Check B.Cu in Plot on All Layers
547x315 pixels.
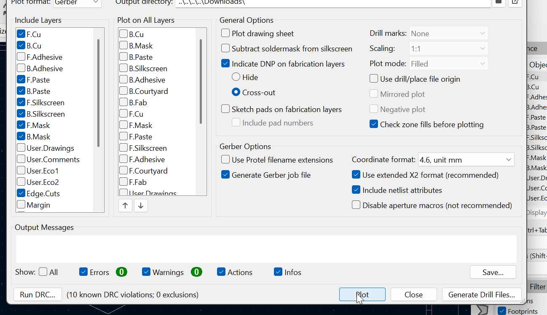coord(123,34)
